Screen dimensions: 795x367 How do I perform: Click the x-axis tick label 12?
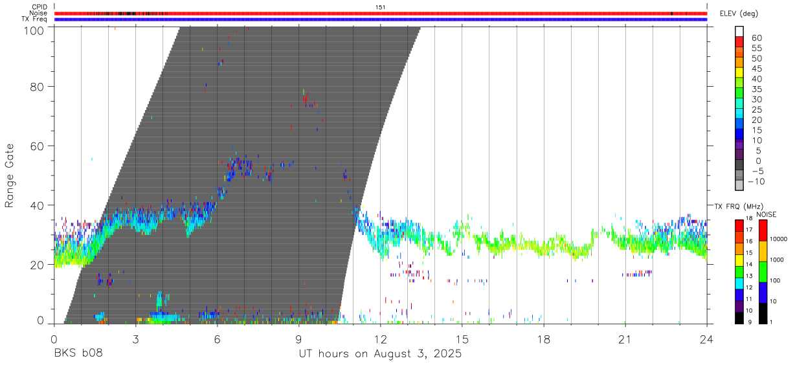point(381,339)
